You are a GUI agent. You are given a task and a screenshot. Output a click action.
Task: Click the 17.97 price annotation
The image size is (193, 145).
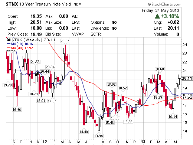52,101
